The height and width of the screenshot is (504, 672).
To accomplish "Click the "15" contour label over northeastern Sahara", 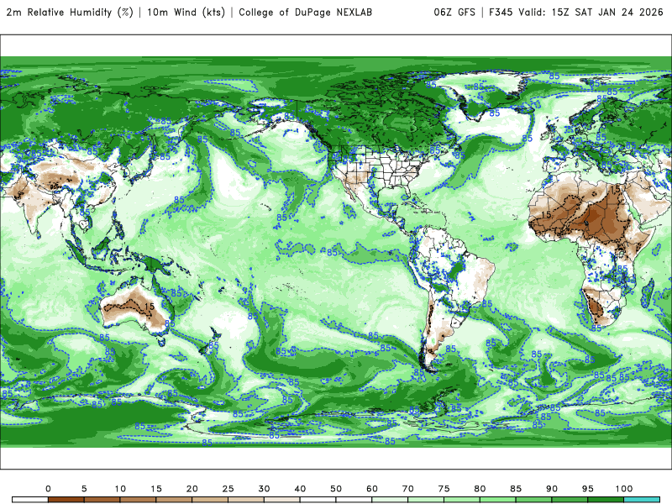I will tap(616, 189).
